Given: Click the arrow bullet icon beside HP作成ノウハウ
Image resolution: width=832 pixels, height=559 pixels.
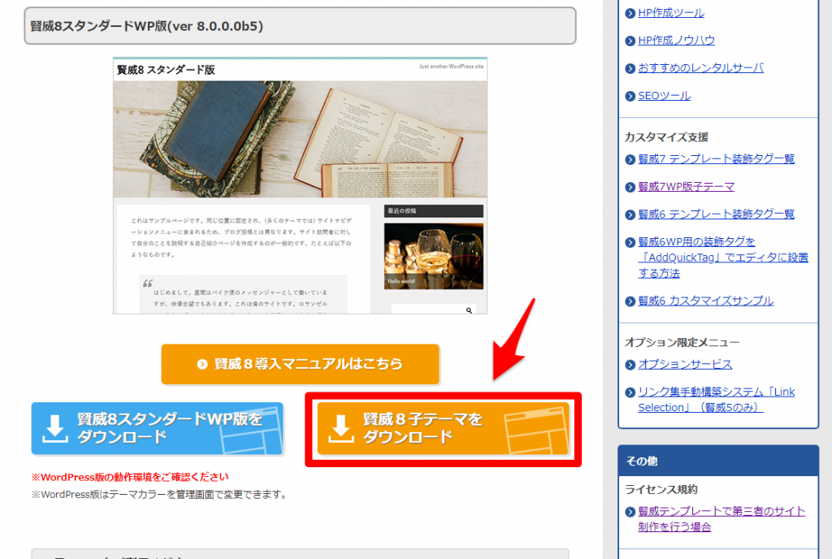Looking at the screenshot, I should tap(630, 41).
